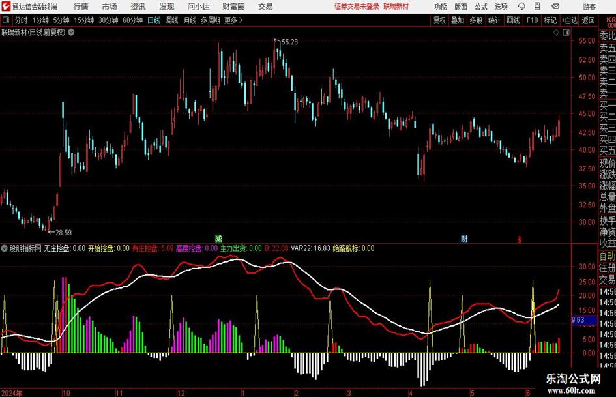Viewport: 616px width, 397px height.
Task: Click the 28.59 low price label
Action: pyautogui.click(x=64, y=233)
